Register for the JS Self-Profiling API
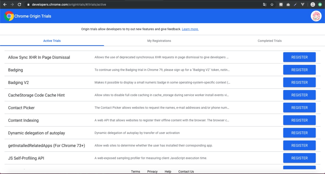This screenshot has height=174, width=325. [299, 158]
